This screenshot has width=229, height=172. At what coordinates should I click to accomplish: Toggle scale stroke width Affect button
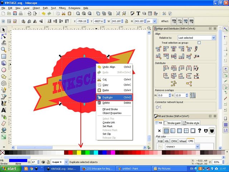pyautogui.click(x=174, y=21)
